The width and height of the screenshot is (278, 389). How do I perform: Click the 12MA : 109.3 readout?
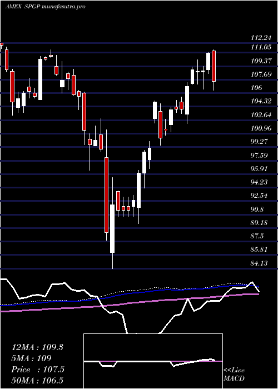tap(37, 347)
